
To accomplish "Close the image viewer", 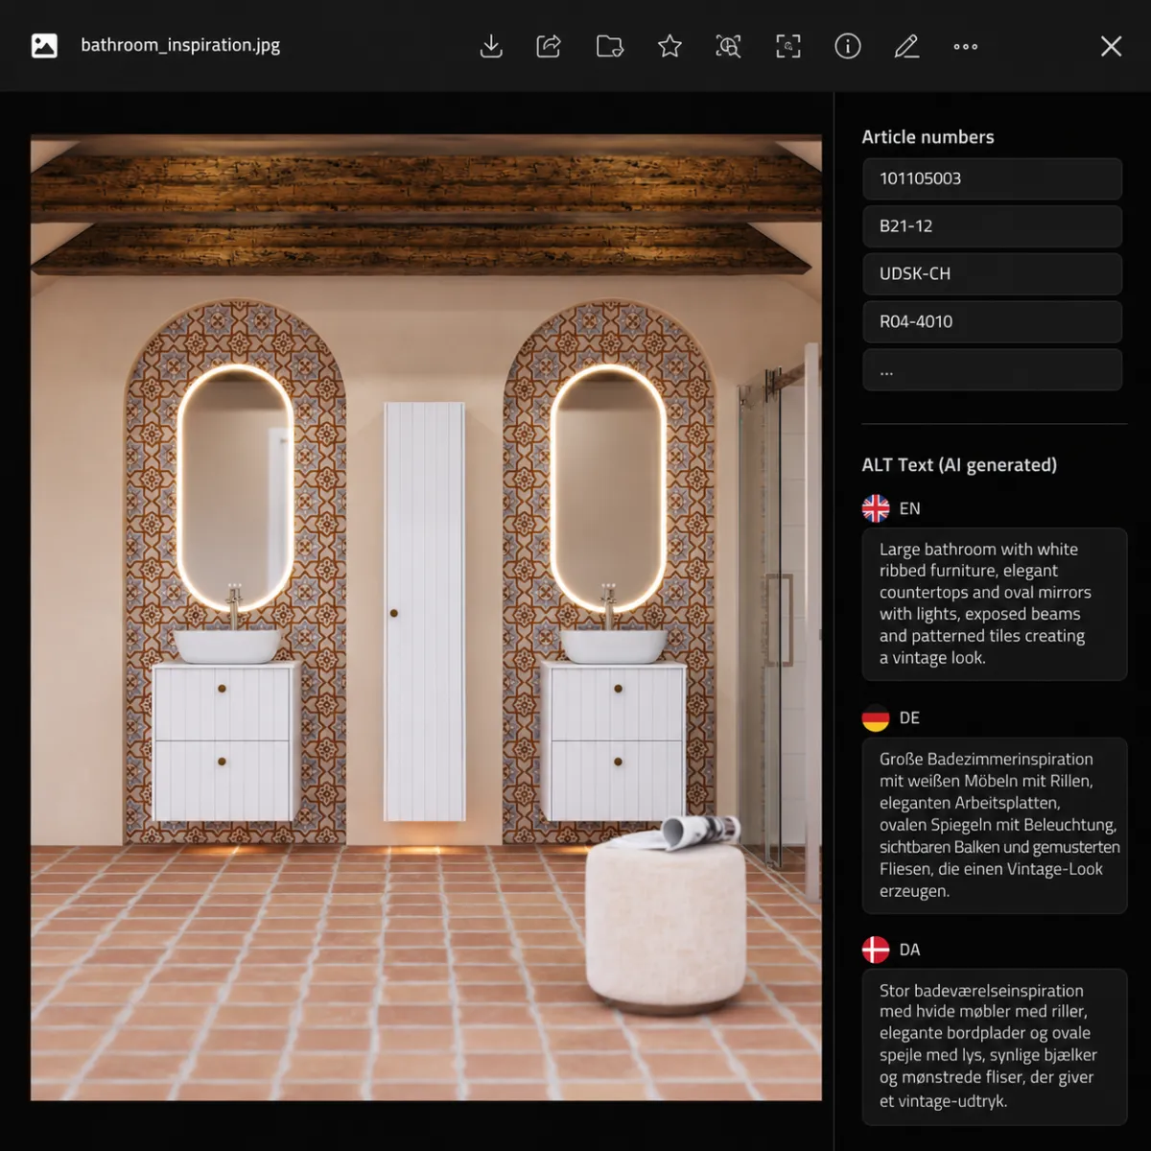I will pyautogui.click(x=1111, y=46).
